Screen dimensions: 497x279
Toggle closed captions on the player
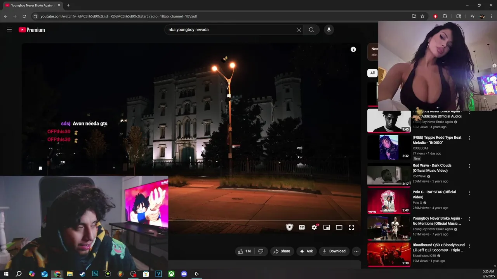(302, 227)
